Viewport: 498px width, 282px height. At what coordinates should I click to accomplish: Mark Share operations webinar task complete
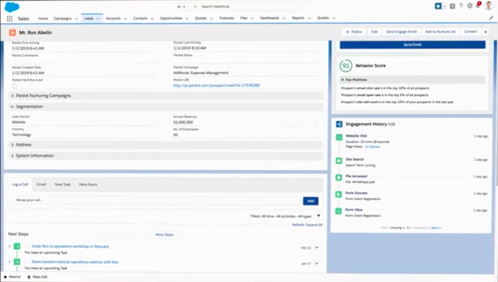pyautogui.click(x=27, y=262)
